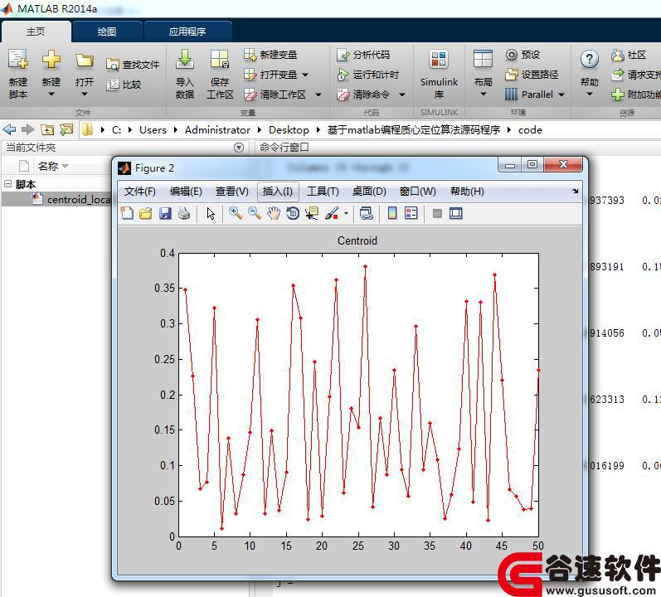Click 新建变量 new variable
This screenshot has width=661, height=597.
coord(270,55)
